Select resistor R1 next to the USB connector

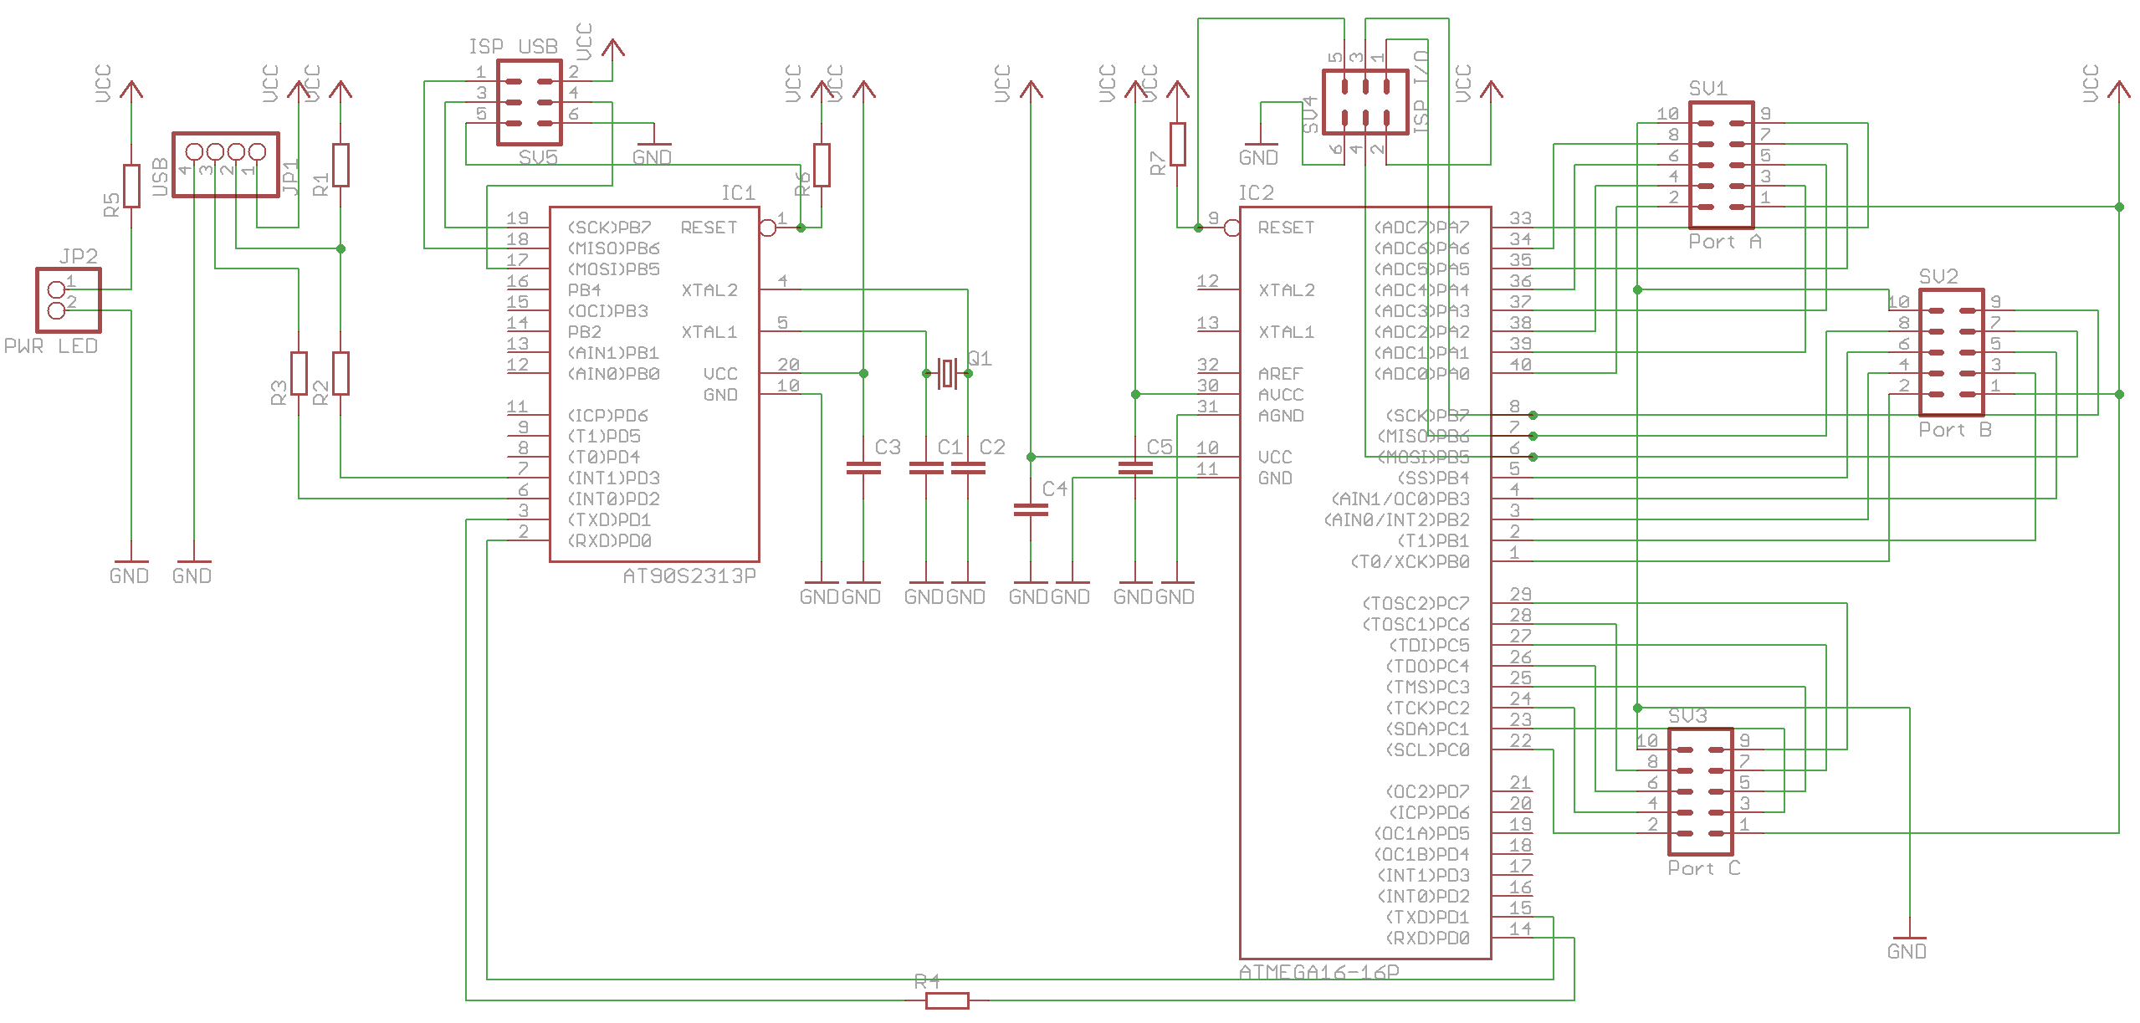(x=340, y=165)
